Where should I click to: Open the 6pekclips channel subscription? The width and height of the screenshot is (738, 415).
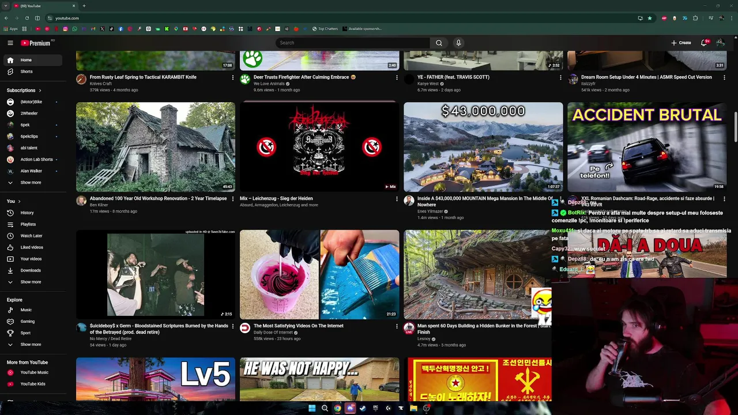tap(33, 137)
